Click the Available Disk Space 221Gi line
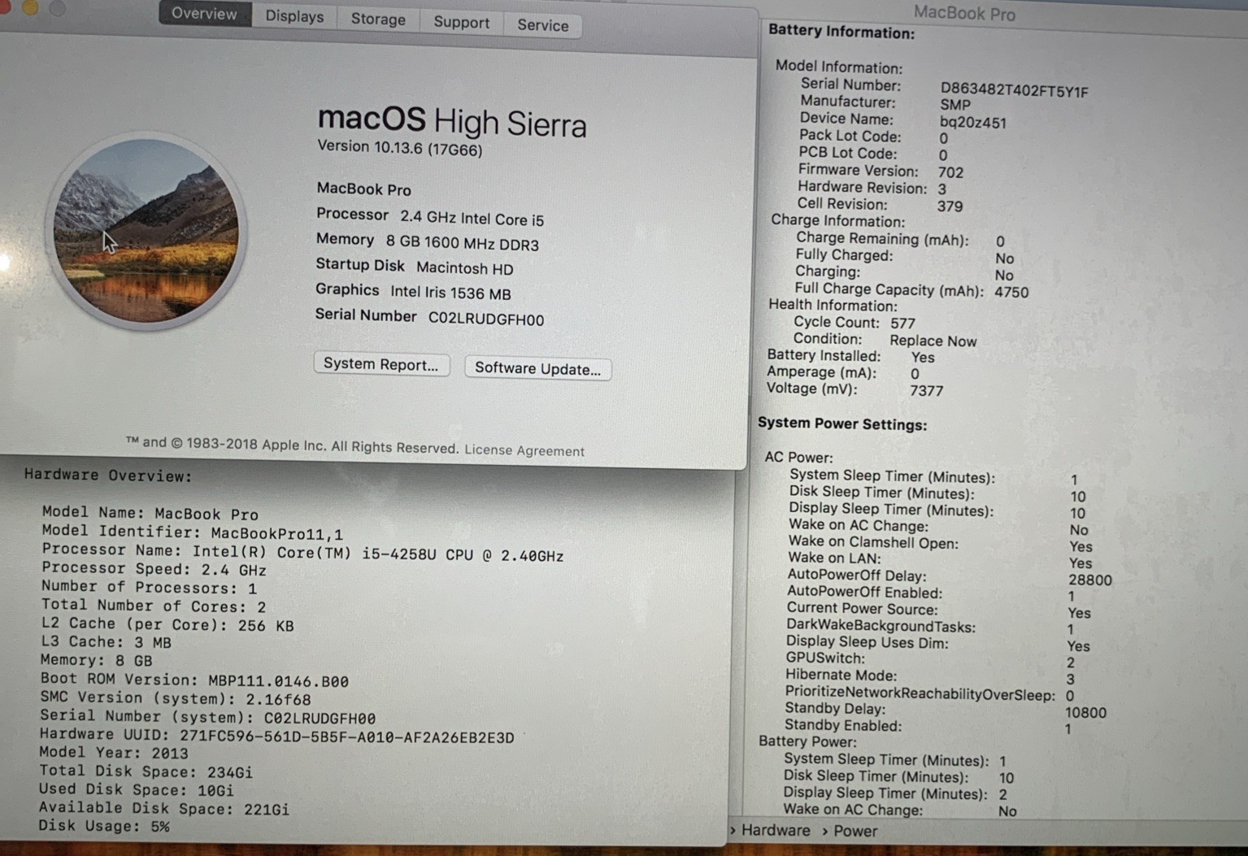 (x=163, y=808)
